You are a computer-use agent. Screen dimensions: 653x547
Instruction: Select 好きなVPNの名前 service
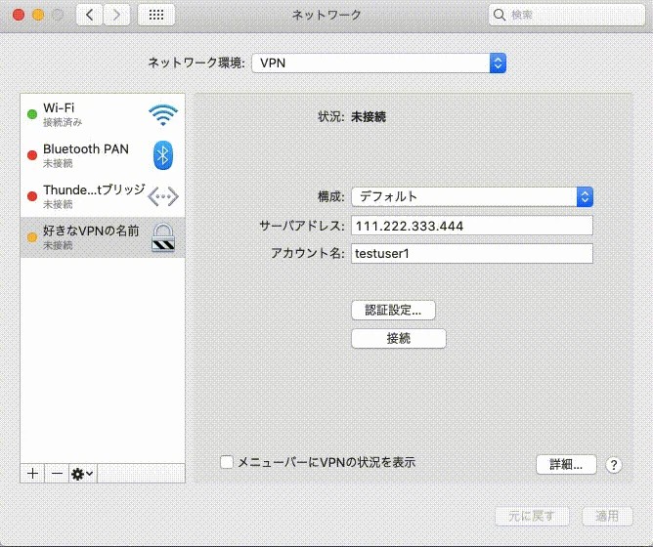point(103,237)
